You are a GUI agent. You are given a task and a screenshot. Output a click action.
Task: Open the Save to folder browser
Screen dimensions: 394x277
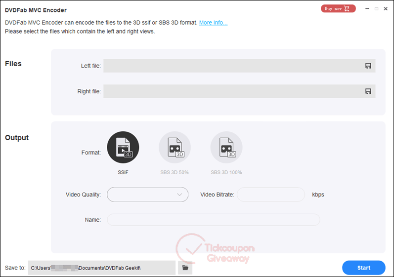point(185,268)
